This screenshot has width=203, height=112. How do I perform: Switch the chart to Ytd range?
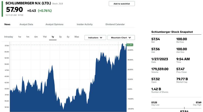tap(45, 37)
